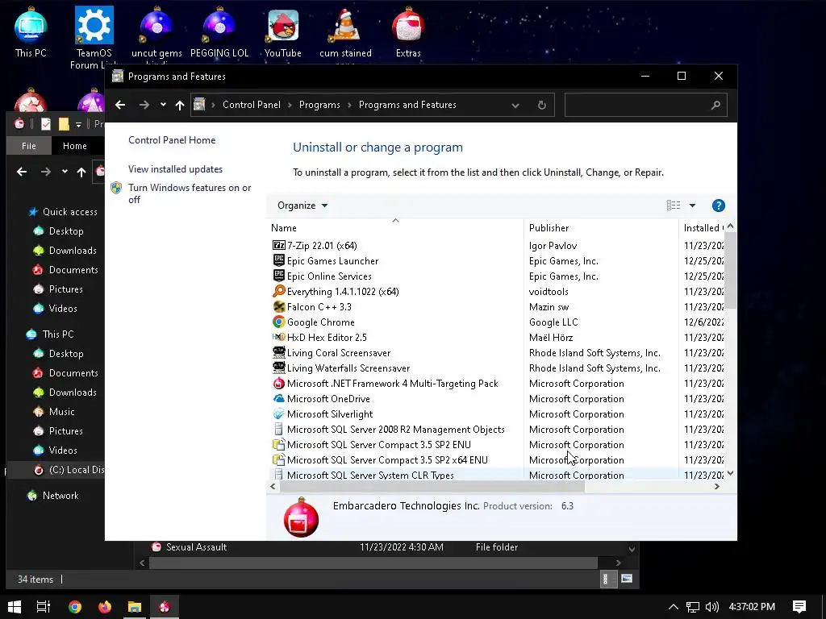Open the Organize dropdown menu
The width and height of the screenshot is (826, 619).
point(302,206)
